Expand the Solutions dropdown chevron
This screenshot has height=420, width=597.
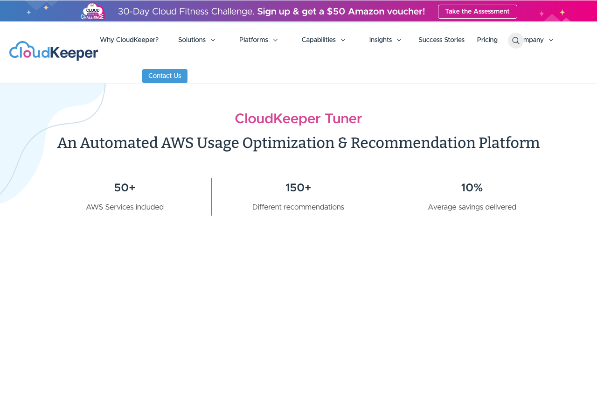[213, 40]
